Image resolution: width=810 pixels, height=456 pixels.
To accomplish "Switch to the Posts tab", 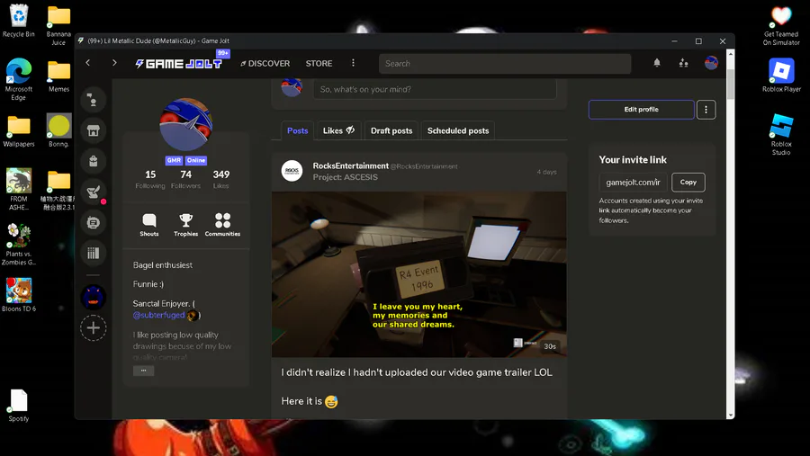I will tap(298, 130).
